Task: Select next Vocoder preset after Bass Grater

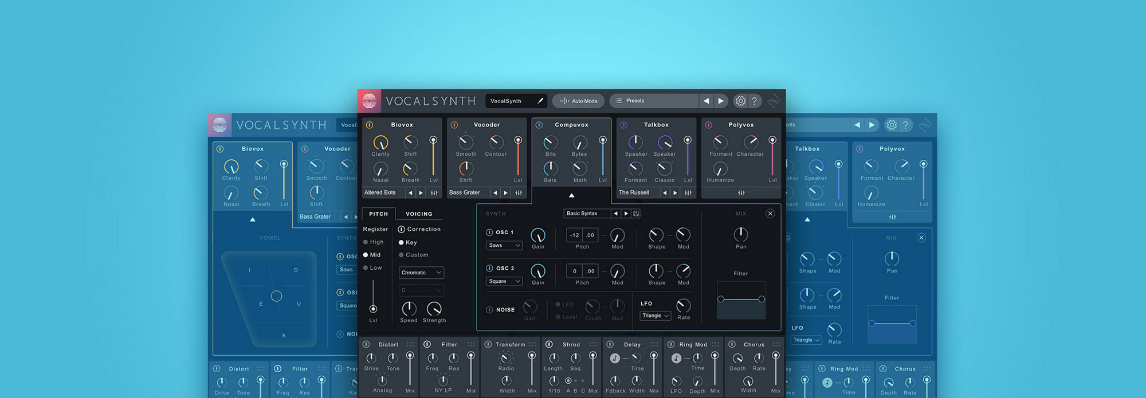Action: click(506, 193)
